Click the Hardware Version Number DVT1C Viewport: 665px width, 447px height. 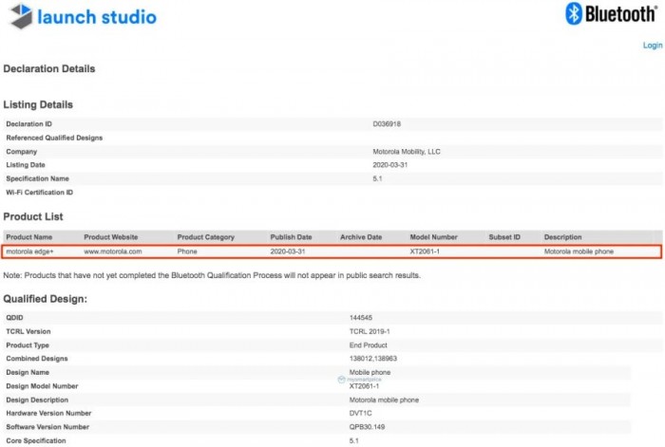[x=363, y=413]
